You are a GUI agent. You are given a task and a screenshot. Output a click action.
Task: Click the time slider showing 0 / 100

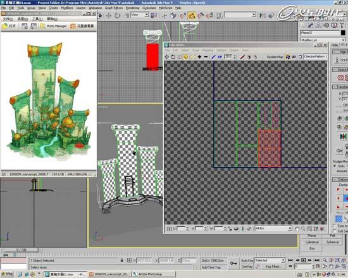coord(22,250)
